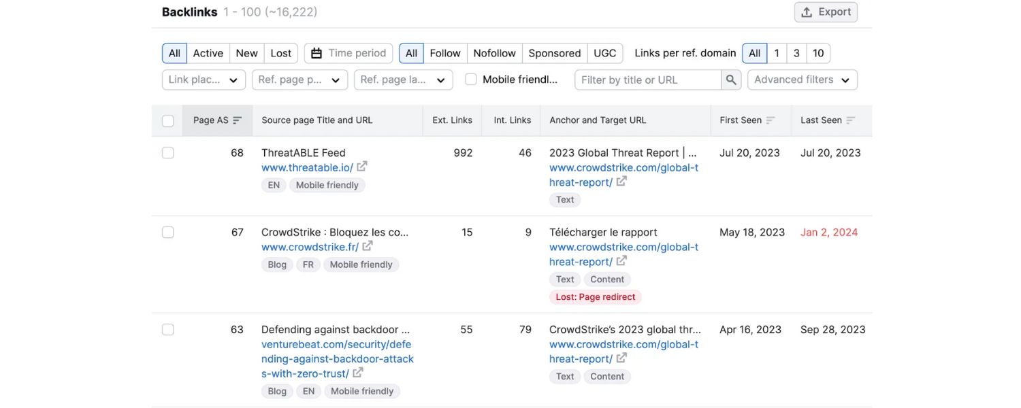The height and width of the screenshot is (408, 1021).
Task: Sort by the First Seen column icon
Action: tap(771, 120)
